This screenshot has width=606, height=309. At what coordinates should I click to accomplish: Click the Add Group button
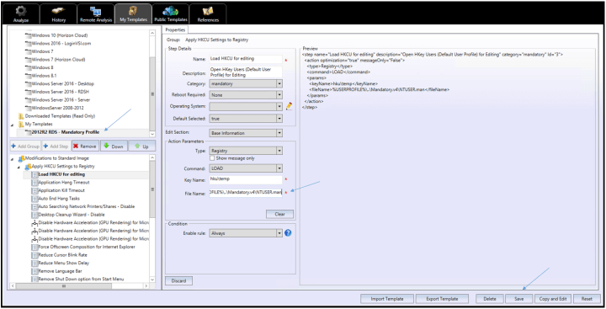(24, 147)
